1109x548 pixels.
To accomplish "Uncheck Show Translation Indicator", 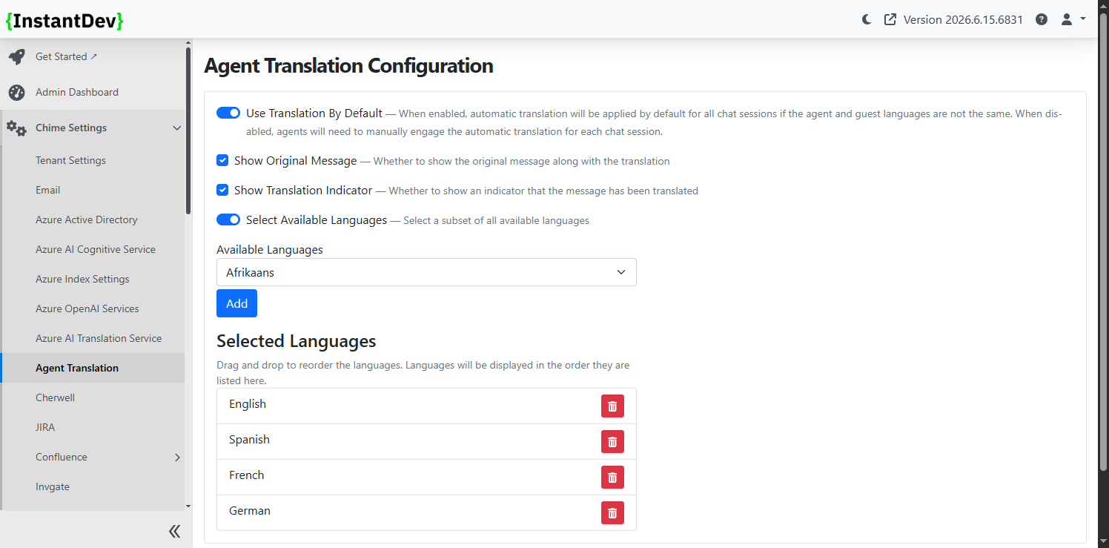I will pos(222,190).
